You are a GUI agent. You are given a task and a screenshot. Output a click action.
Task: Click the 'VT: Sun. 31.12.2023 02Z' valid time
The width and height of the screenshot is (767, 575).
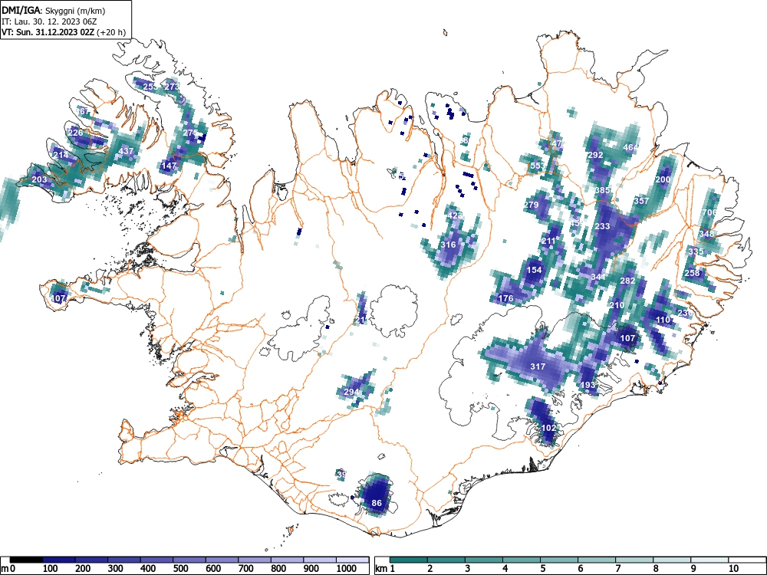(48, 32)
